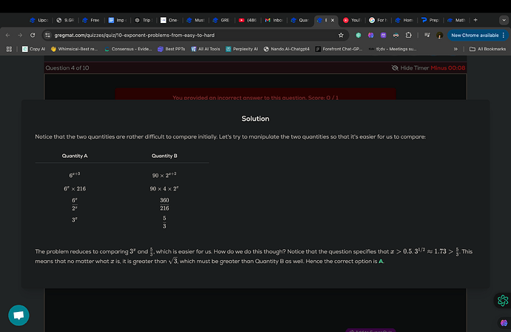Viewport: 511px width, 332px height.
Task: Open the Chrome profile avatar
Action: tap(439, 36)
